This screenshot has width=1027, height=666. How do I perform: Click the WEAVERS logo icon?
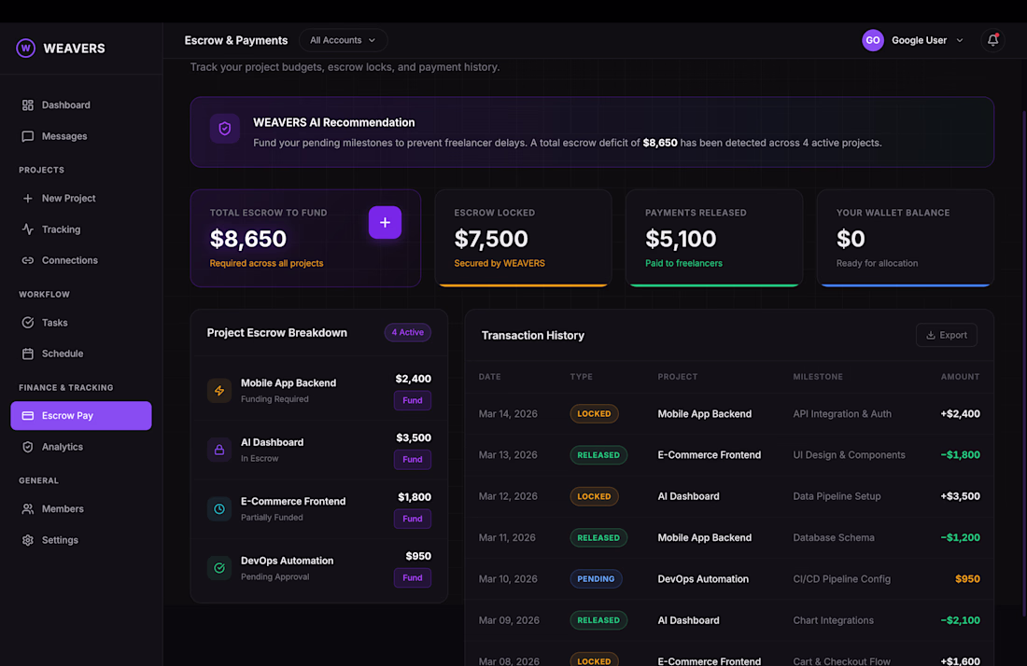pyautogui.click(x=25, y=48)
